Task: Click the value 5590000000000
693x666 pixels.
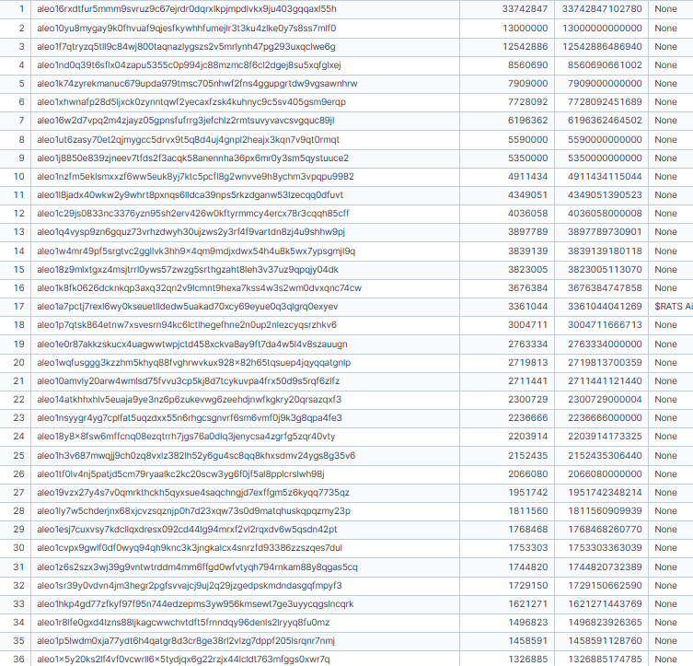Action: point(605,140)
